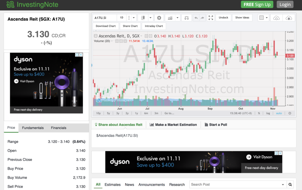Switch to the News tab

pos(129,185)
